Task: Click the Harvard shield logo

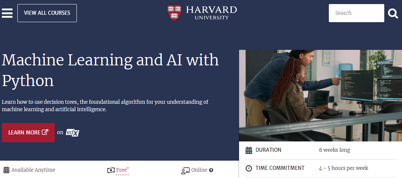Action: 174,13
